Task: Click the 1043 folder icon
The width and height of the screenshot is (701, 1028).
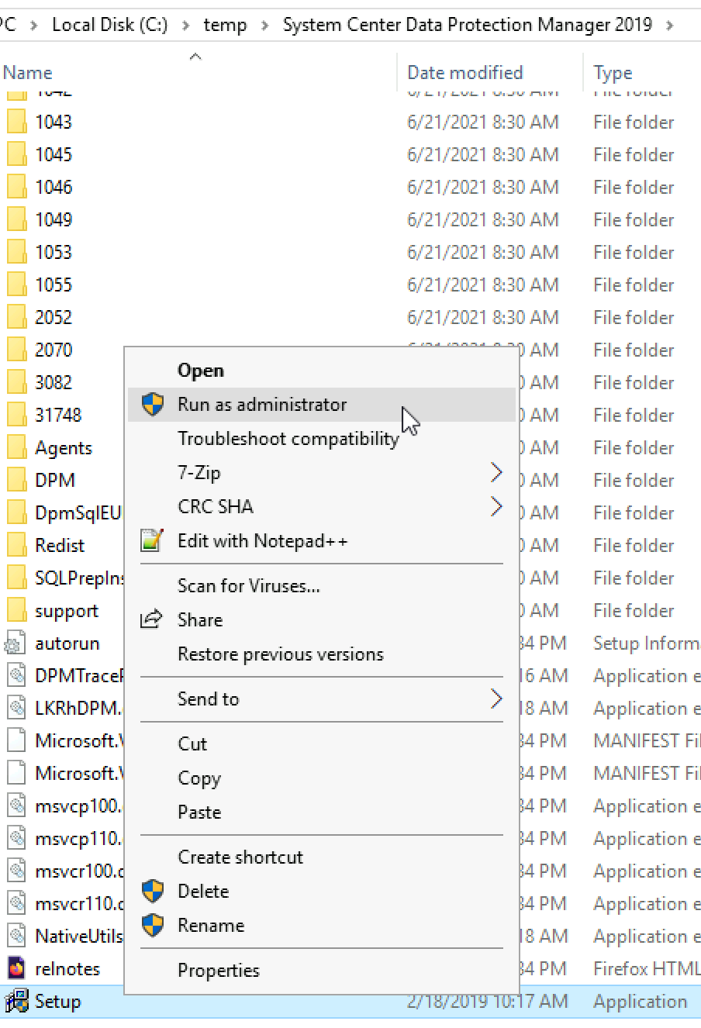Action: (x=16, y=122)
